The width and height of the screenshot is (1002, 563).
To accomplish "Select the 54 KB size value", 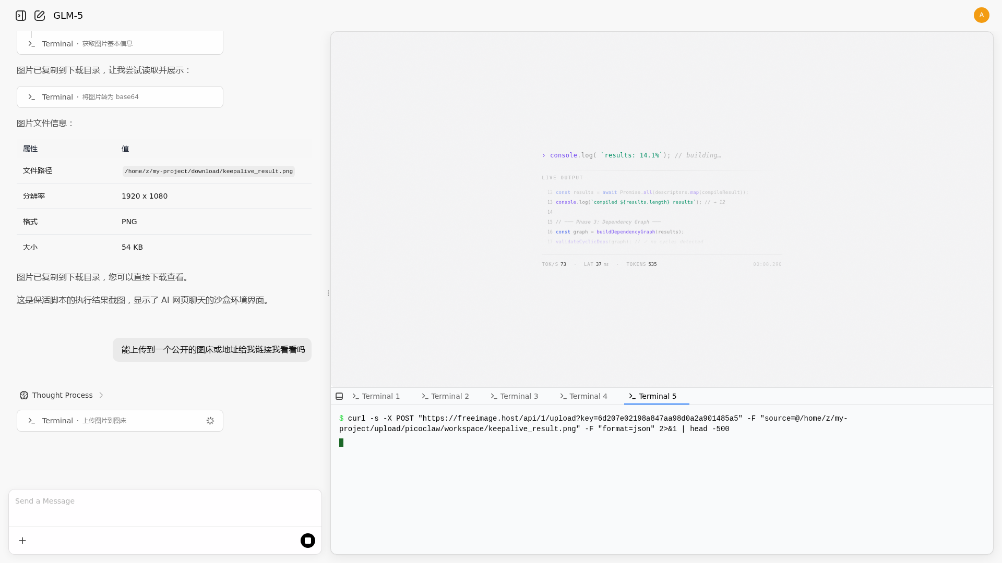I will click(x=132, y=247).
